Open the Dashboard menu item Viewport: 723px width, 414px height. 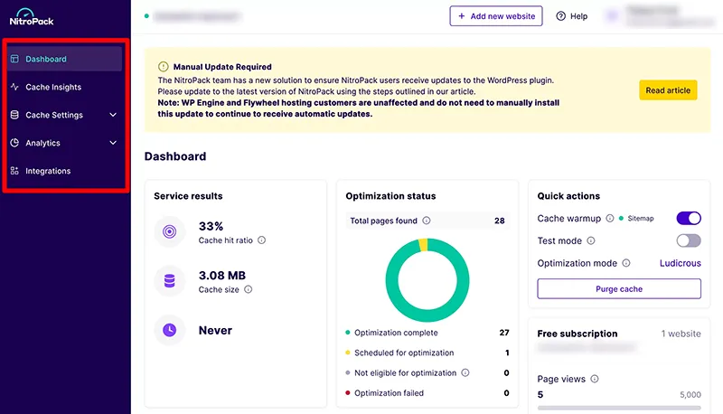[x=64, y=59]
